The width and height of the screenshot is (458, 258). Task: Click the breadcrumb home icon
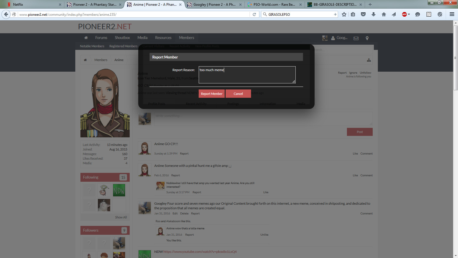tap(85, 60)
